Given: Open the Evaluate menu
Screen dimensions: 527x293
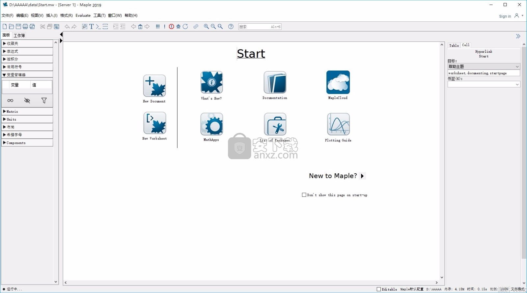Looking at the screenshot, I should click(83, 15).
